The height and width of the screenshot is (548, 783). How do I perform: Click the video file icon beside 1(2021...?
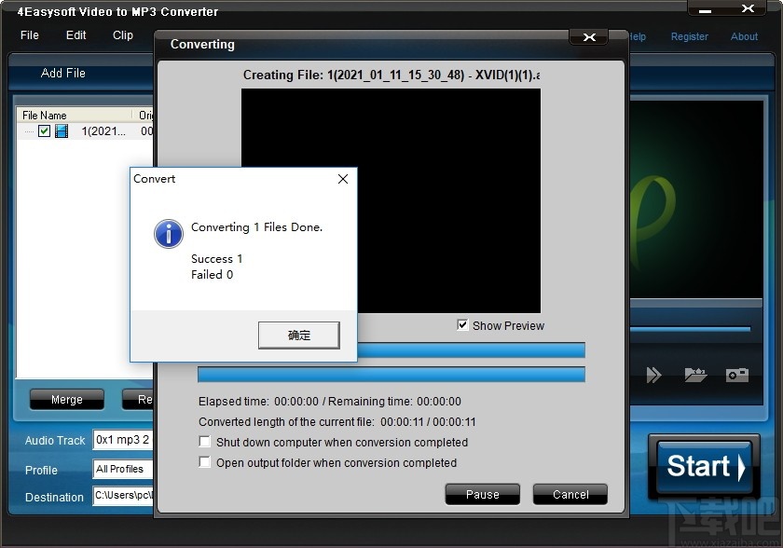coord(62,130)
